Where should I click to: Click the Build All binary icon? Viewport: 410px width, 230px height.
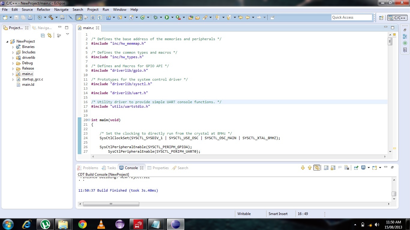[62, 18]
